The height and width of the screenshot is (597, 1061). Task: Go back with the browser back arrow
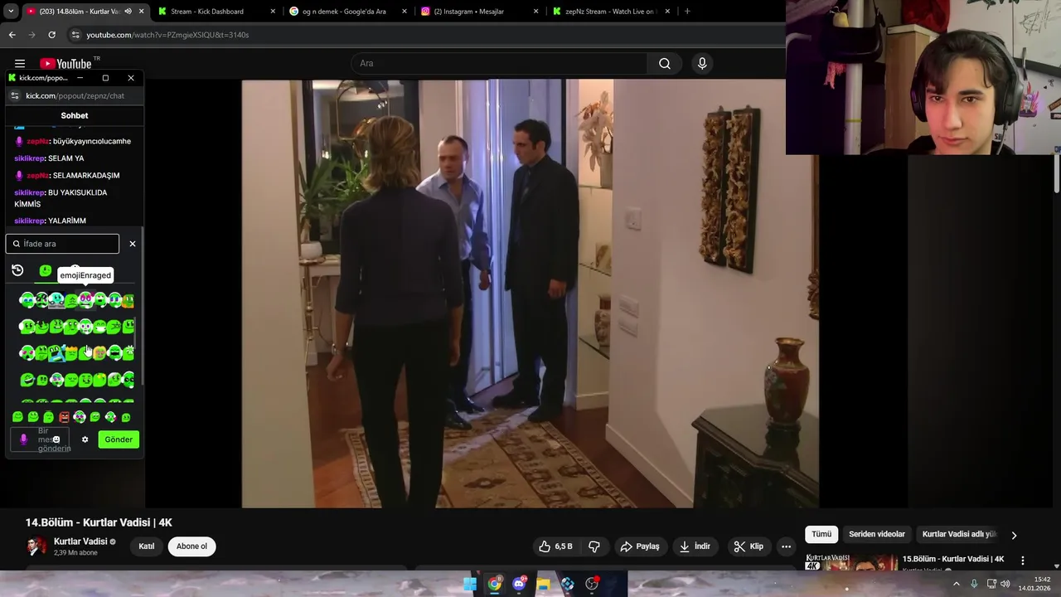(12, 35)
